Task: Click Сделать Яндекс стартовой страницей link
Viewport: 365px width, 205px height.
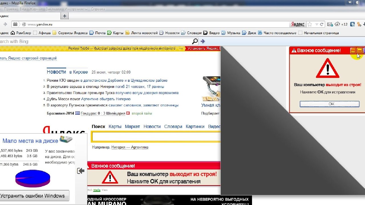Action: pyautogui.click(x=28, y=58)
